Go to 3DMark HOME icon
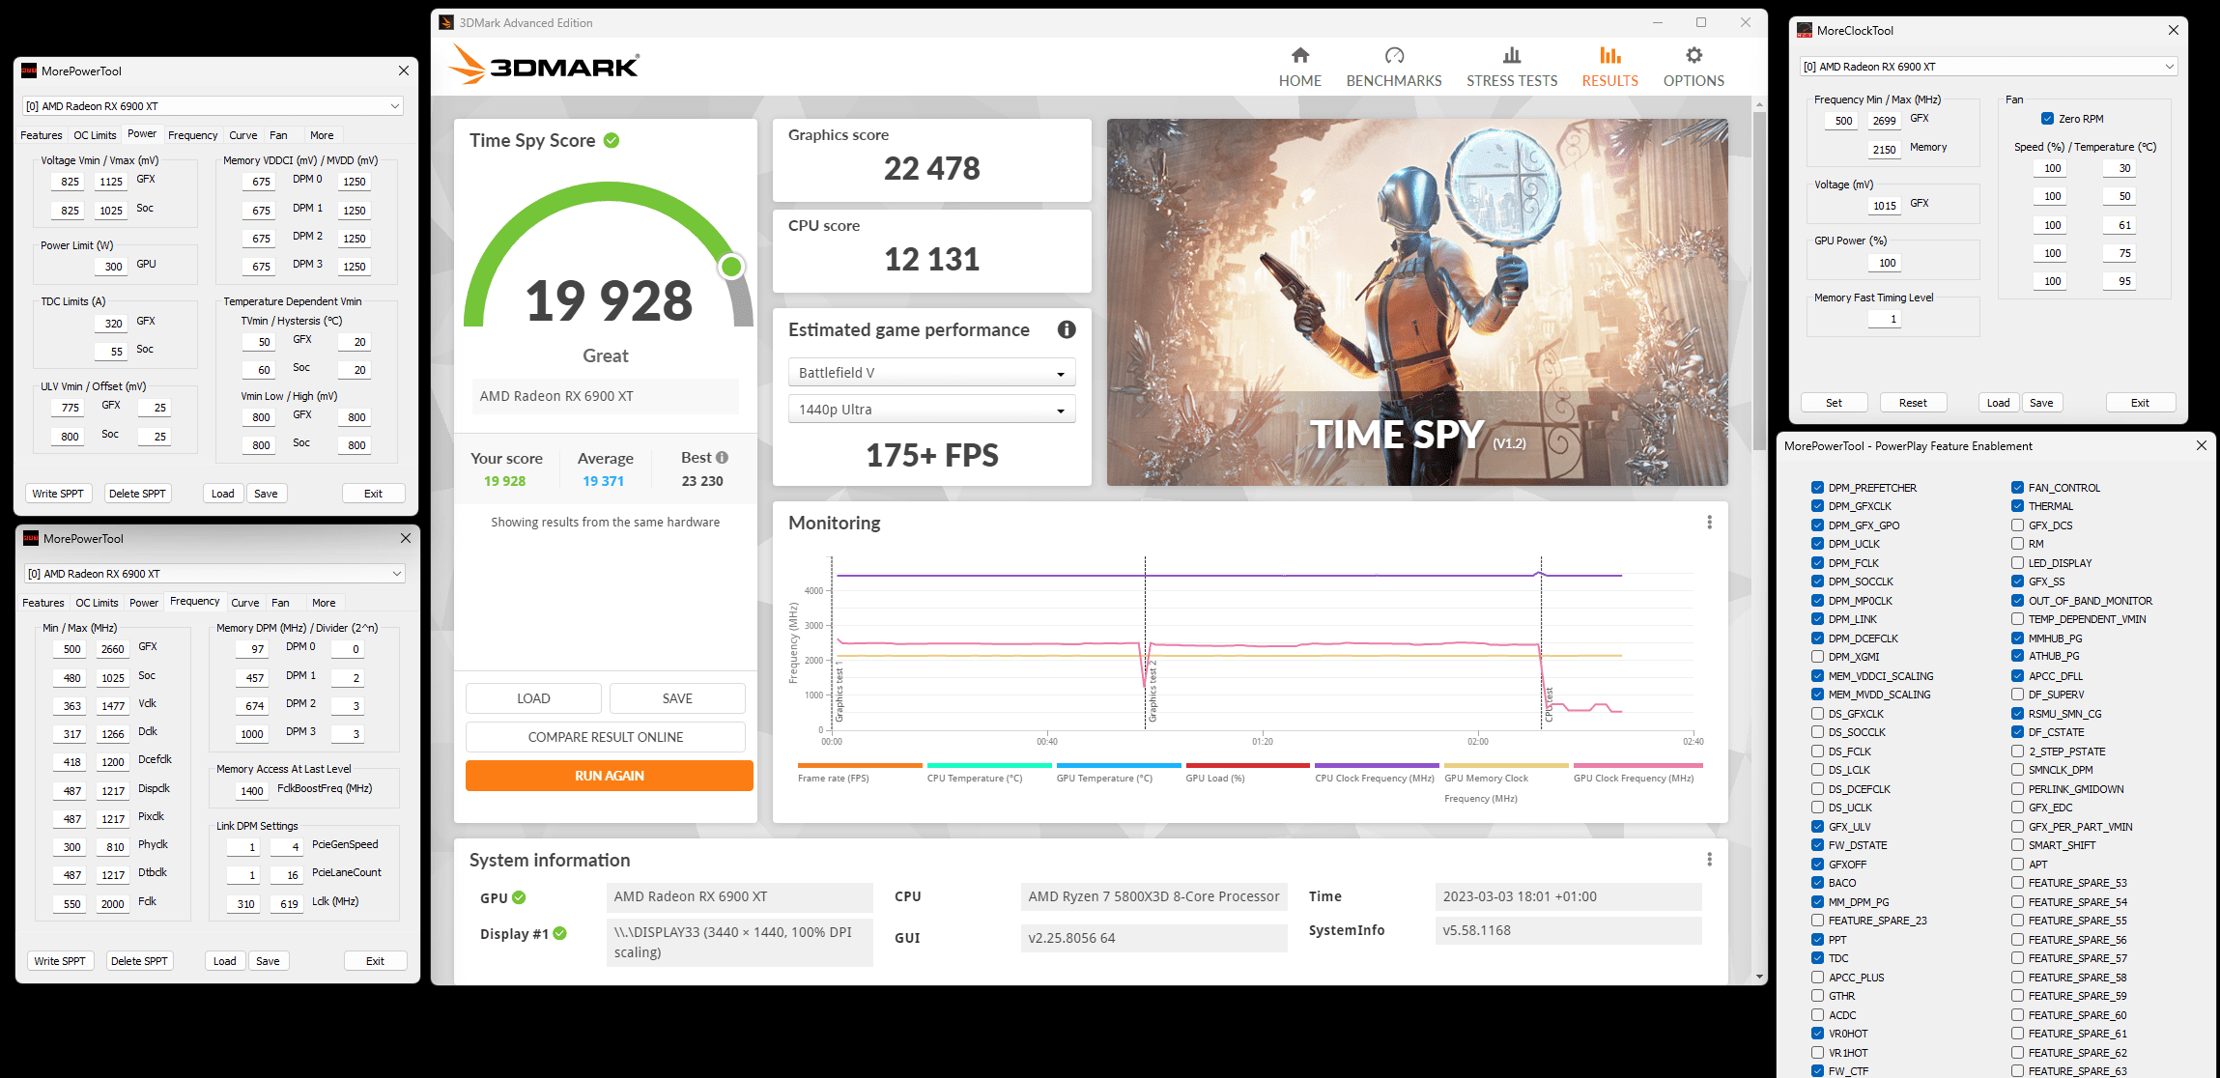The height and width of the screenshot is (1078, 2220). click(1300, 55)
